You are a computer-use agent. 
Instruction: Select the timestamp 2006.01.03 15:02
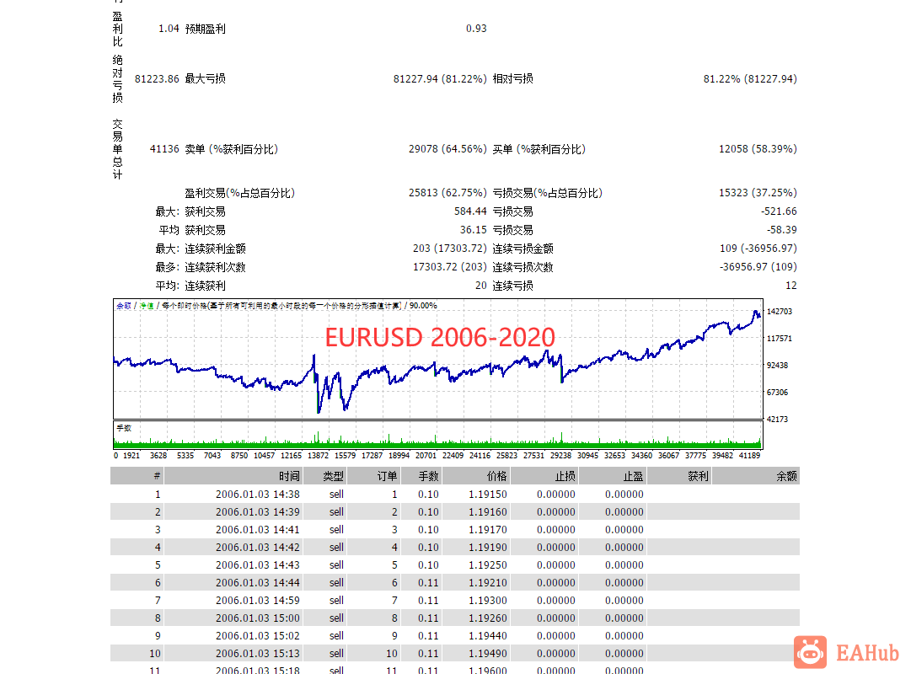point(257,635)
